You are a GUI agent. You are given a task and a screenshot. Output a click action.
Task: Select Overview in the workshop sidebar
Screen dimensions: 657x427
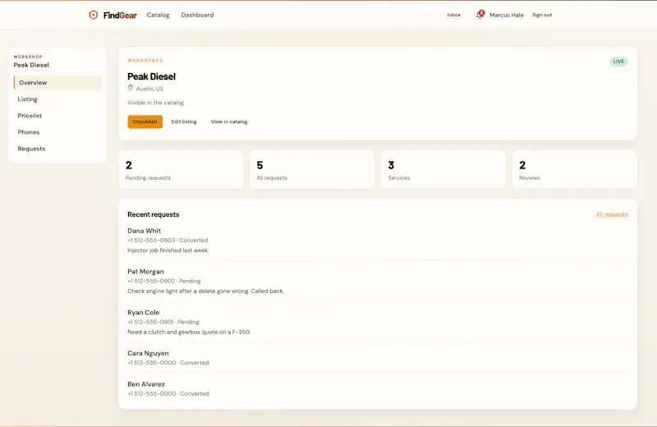point(57,83)
